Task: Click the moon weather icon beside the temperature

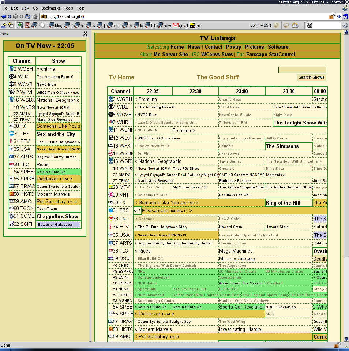Action: click(277, 25)
